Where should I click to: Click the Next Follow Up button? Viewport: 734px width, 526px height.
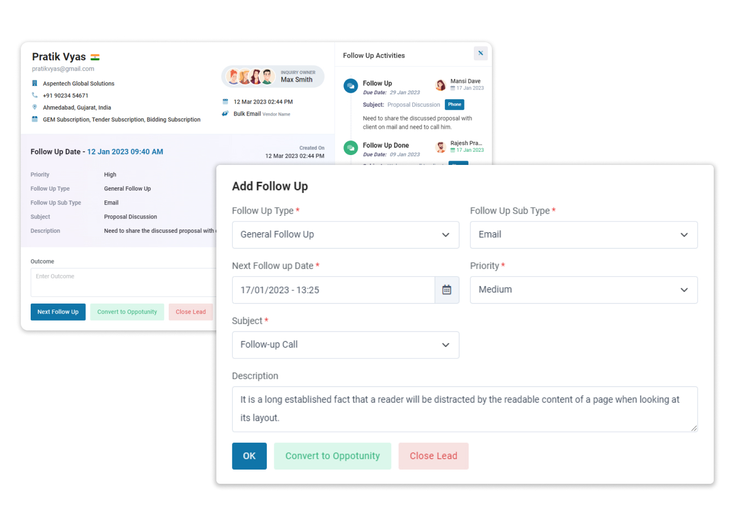tap(58, 312)
